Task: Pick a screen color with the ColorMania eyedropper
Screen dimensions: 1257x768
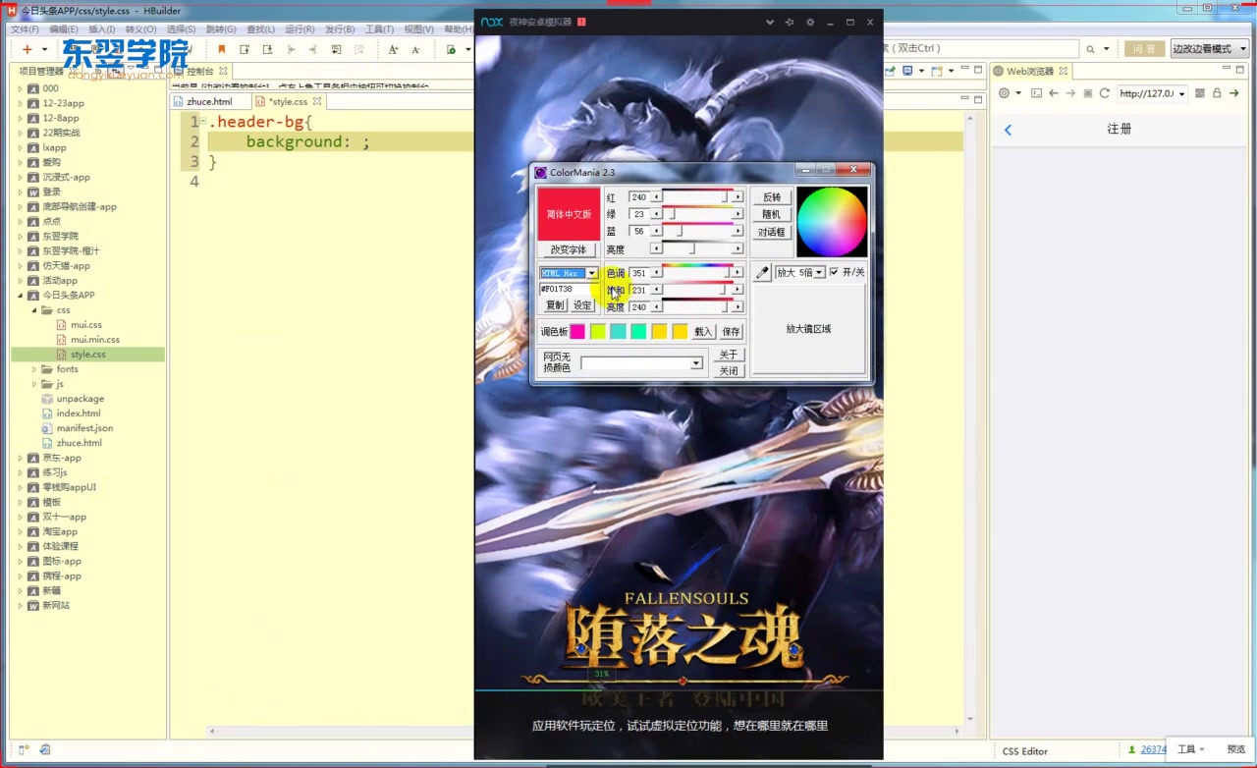Action: [762, 273]
